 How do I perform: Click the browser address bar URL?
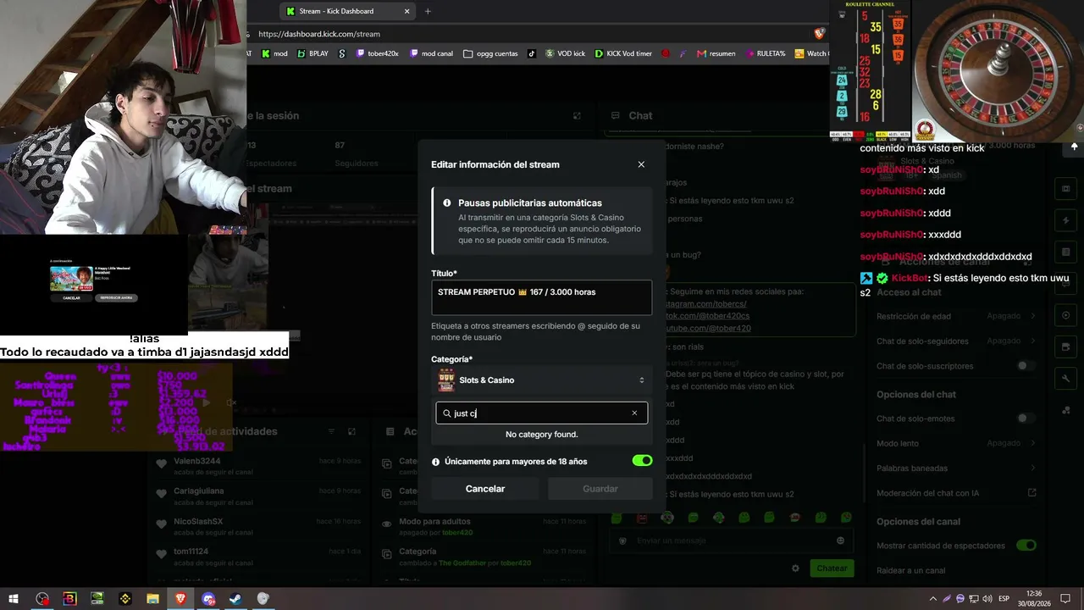[x=319, y=34]
